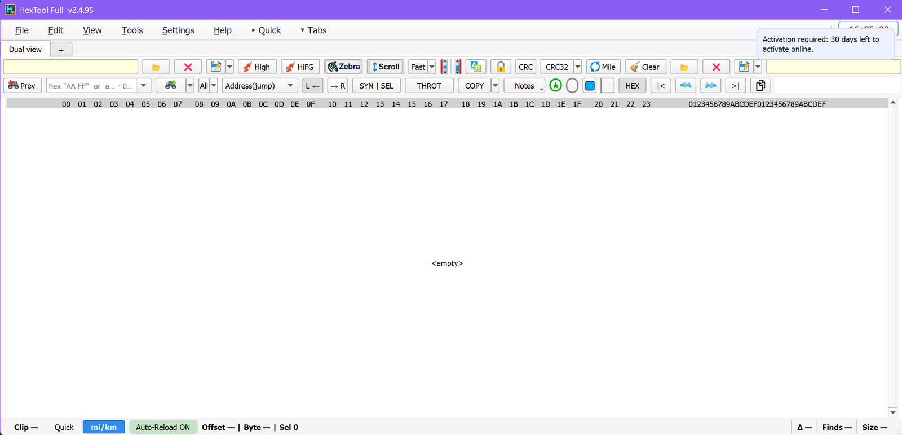Open the Tools menu
902x435 pixels.
coord(132,30)
